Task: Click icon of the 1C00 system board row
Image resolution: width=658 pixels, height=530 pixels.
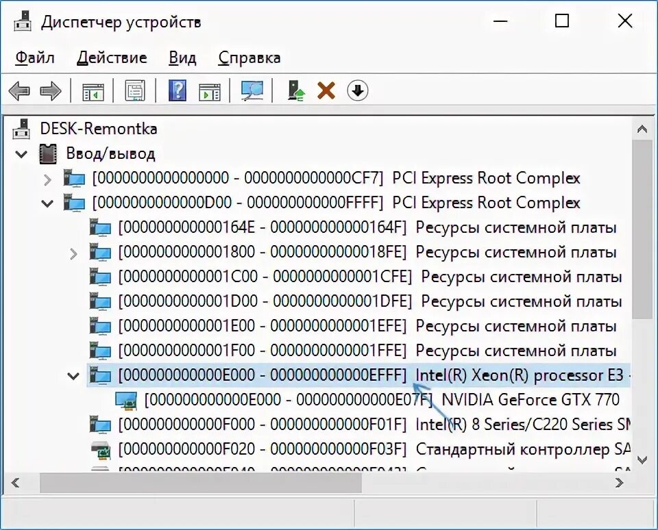Action: [x=100, y=277]
